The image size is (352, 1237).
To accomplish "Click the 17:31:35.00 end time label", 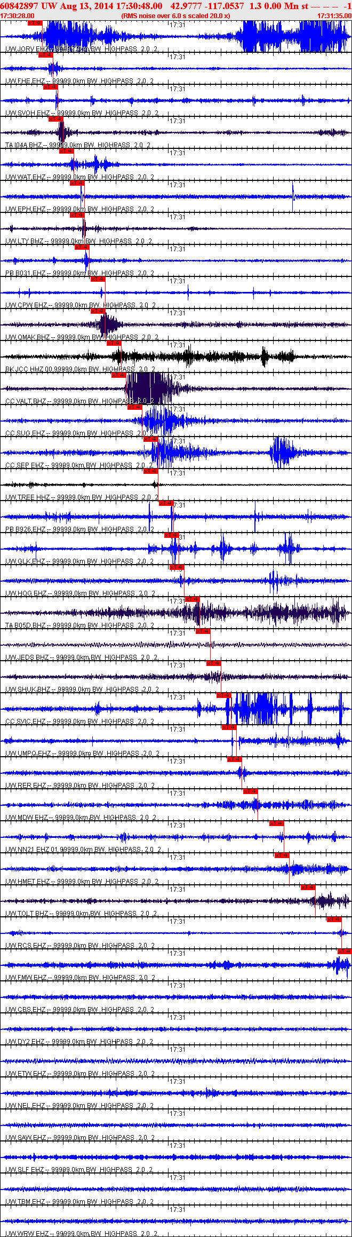I will [334, 16].
